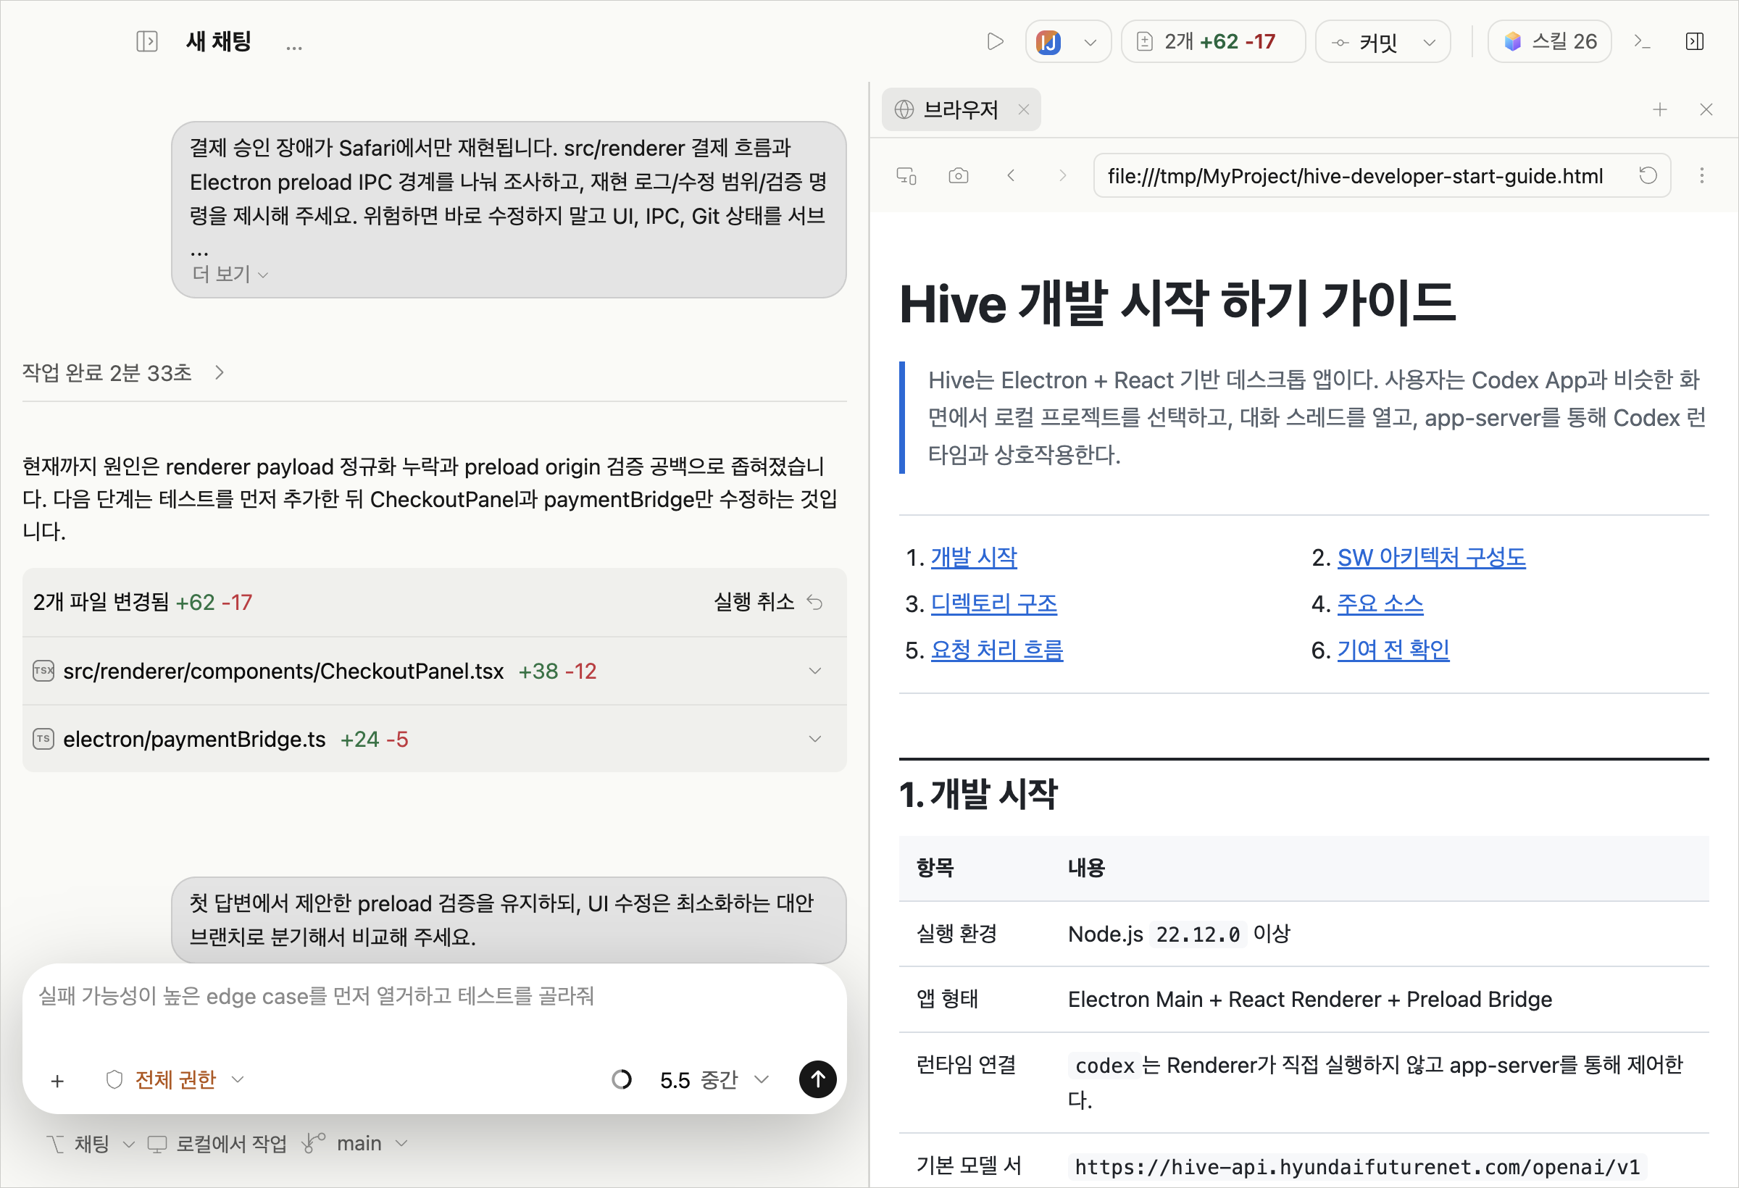The image size is (1739, 1188).
Task: Expand the 작업 완료 2분 33초 details
Action: 124,372
